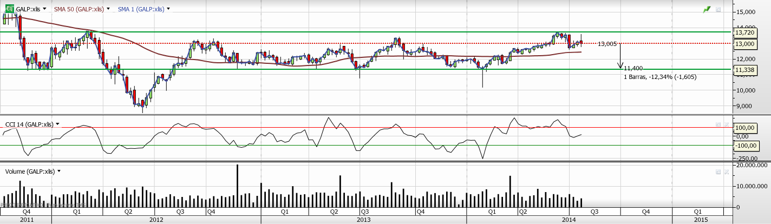Click the right panel icon in Volume pane
Image resolution: width=771 pixels, height=224 pixels.
point(727,172)
